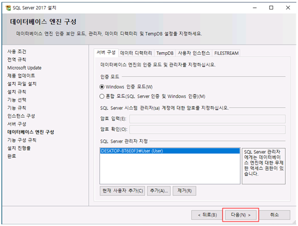Open the 서버 구성 tab
This screenshot has width=298, height=226.
pyautogui.click(x=106, y=53)
